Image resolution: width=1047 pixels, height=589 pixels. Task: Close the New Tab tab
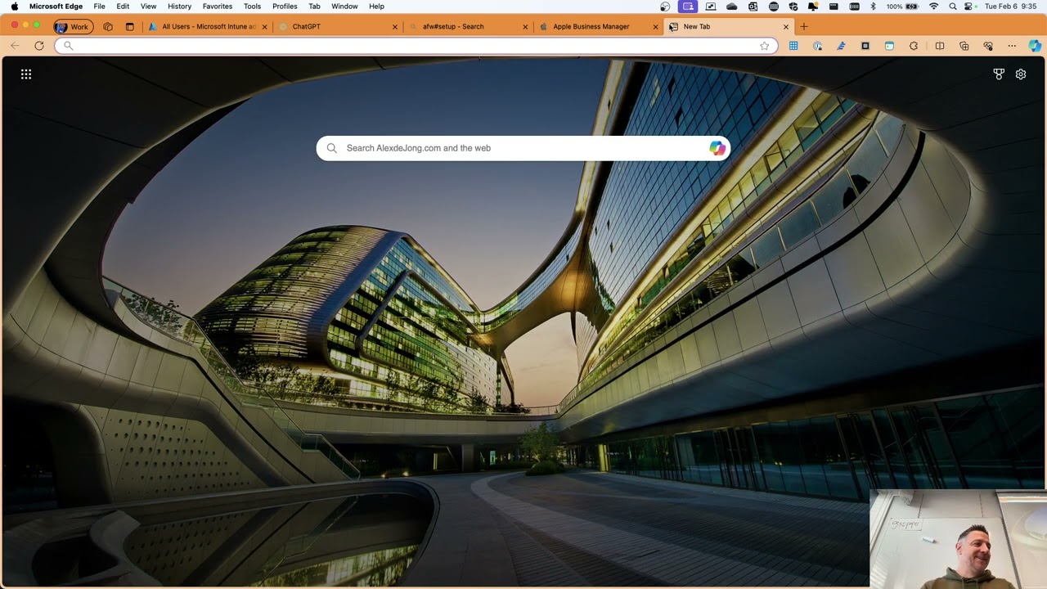[786, 26]
